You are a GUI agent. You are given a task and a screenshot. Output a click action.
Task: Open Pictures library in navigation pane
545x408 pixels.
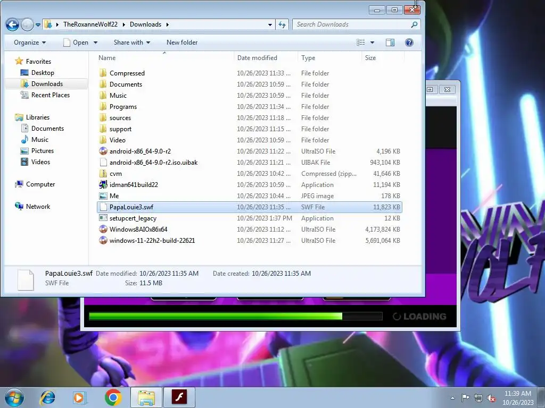coord(37,150)
